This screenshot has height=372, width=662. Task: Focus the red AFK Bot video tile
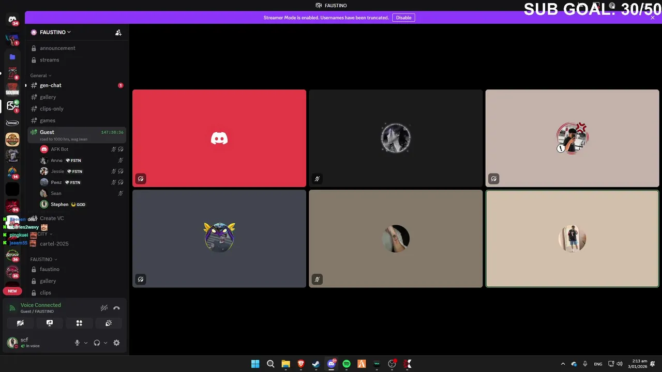click(219, 138)
